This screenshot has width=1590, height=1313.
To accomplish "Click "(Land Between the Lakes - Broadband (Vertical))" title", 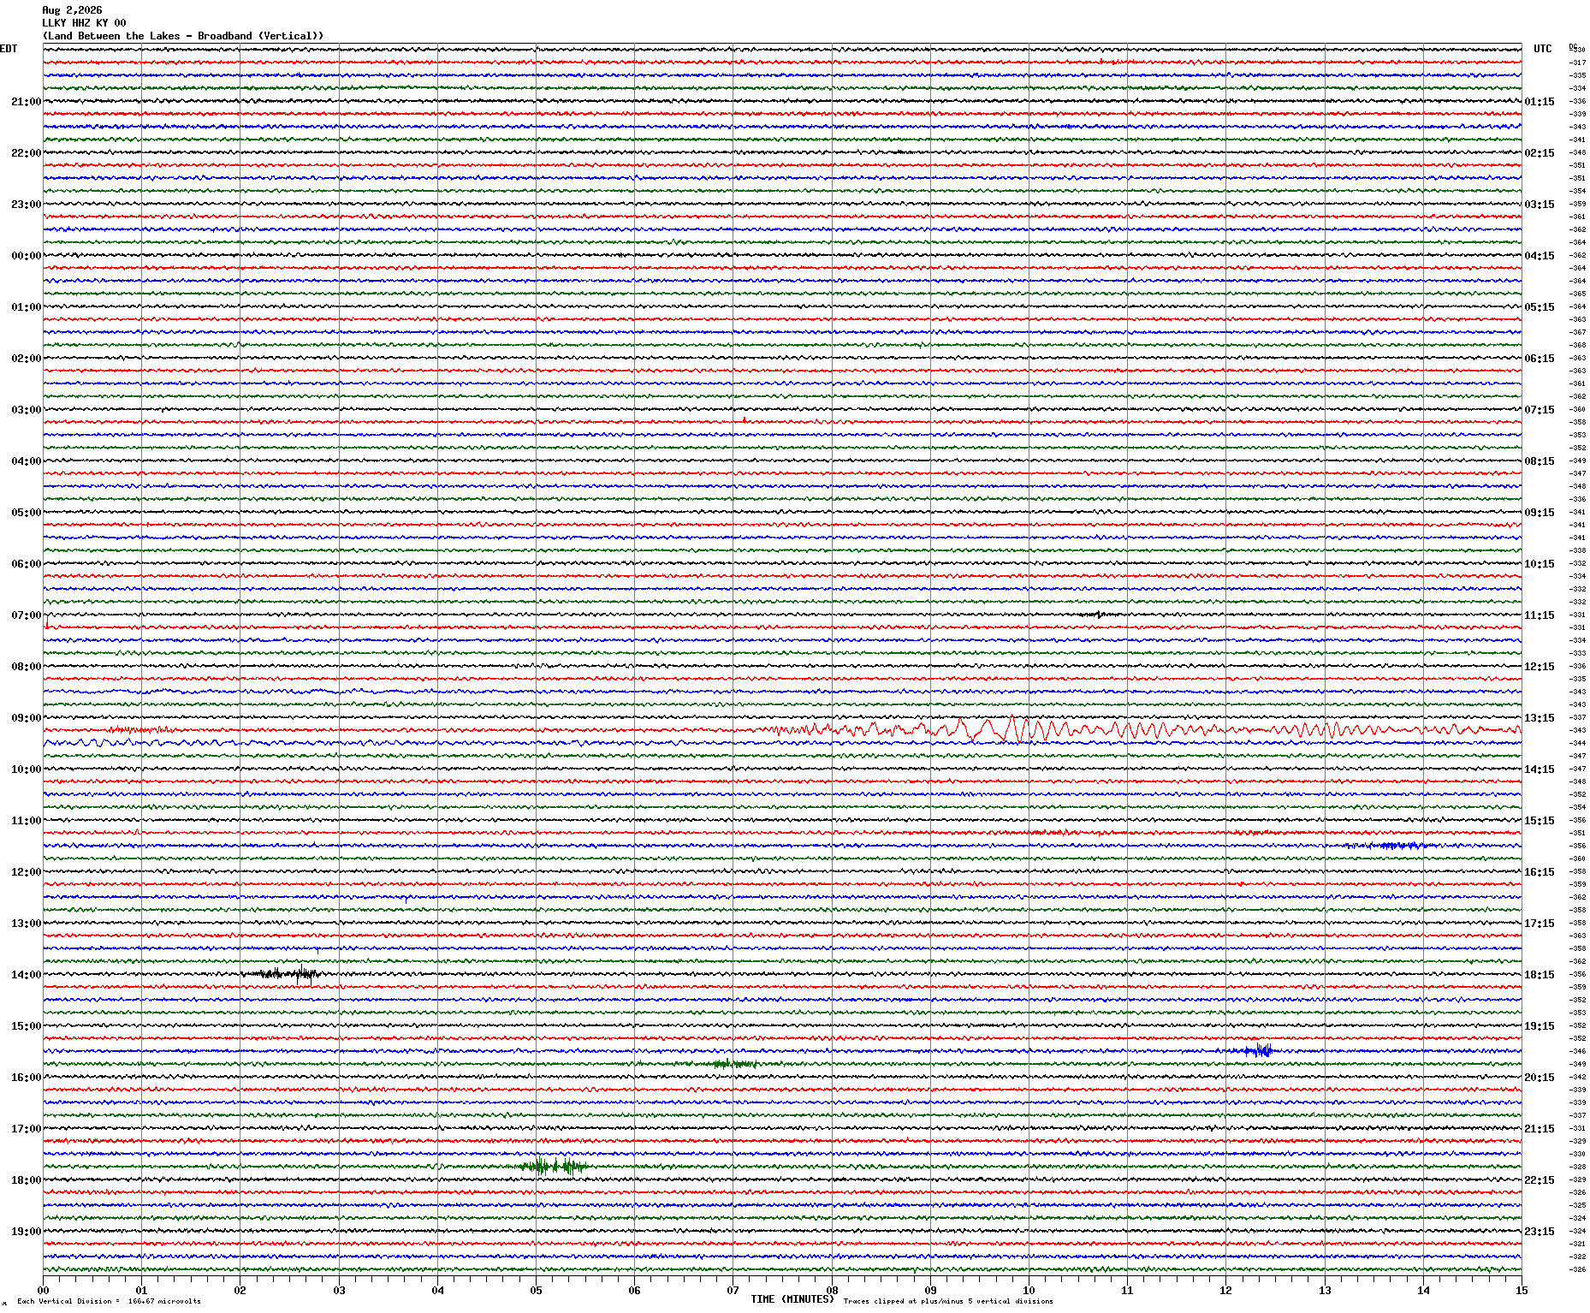I will (183, 36).
